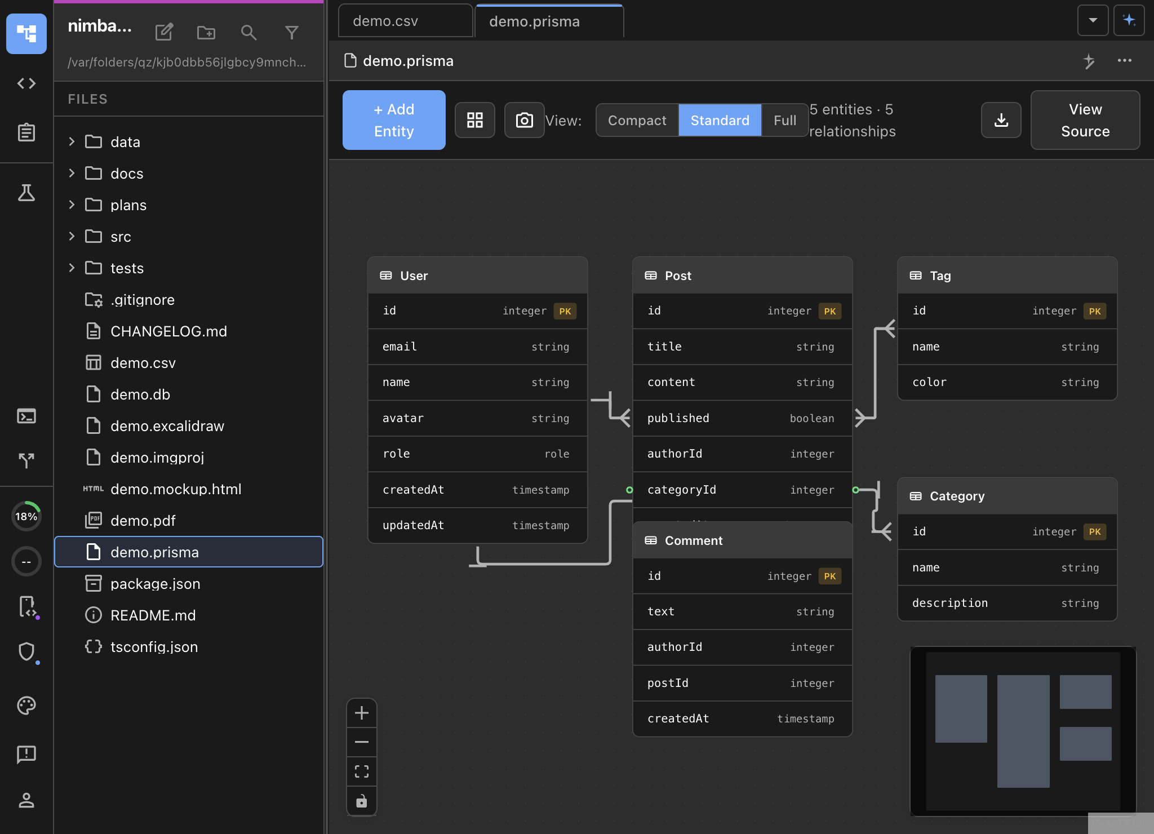Click the filter files funnel icon
Viewport: 1154px width, 834px height.
coord(291,33)
